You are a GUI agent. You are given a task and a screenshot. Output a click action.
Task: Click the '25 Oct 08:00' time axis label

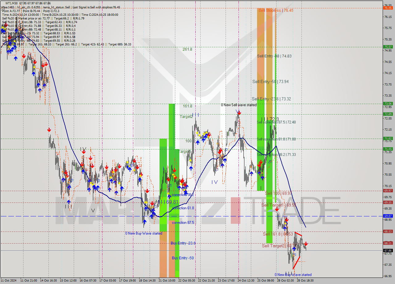(266, 281)
